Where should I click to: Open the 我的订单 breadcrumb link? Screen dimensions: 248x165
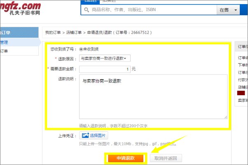pos(53,32)
